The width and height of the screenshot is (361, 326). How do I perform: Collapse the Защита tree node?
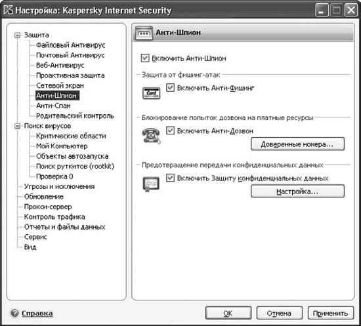pos(17,35)
